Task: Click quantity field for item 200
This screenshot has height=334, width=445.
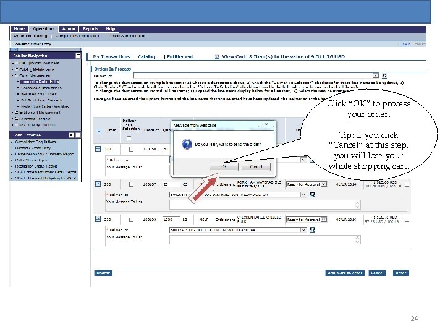Action: point(171,184)
